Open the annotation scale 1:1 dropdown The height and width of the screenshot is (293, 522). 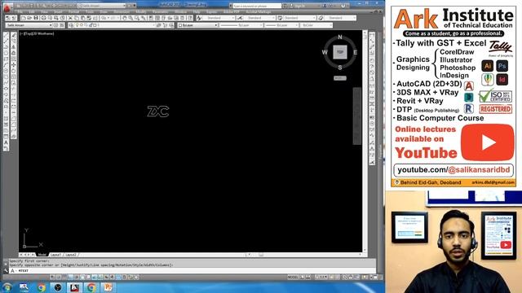pos(322,277)
